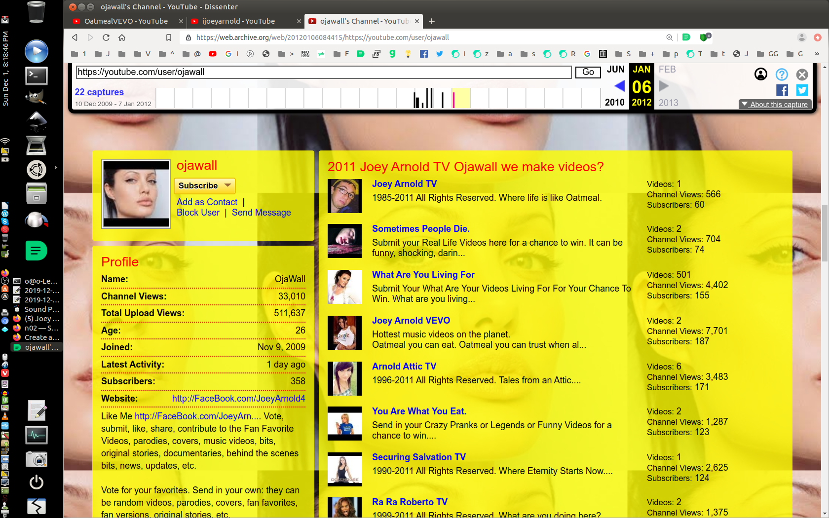The image size is (829, 518).
Task: Launch Terminal from the dock
Action: click(x=37, y=75)
